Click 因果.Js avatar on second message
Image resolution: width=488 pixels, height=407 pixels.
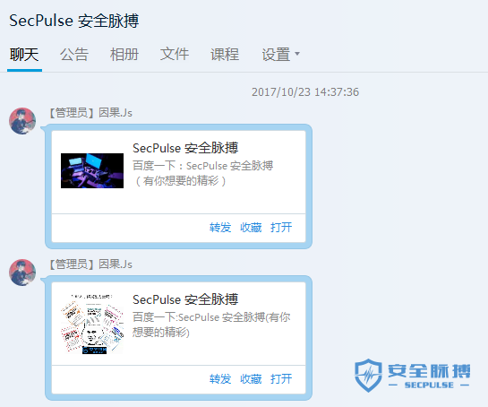click(22, 273)
